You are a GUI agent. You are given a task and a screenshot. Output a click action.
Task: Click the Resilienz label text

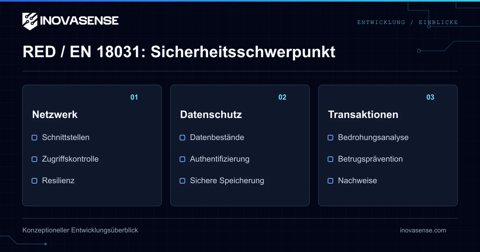58,180
